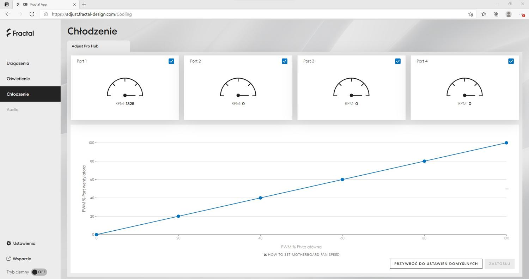This screenshot has width=529, height=279.
Task: Open the browser profile avatar
Action: [509, 14]
